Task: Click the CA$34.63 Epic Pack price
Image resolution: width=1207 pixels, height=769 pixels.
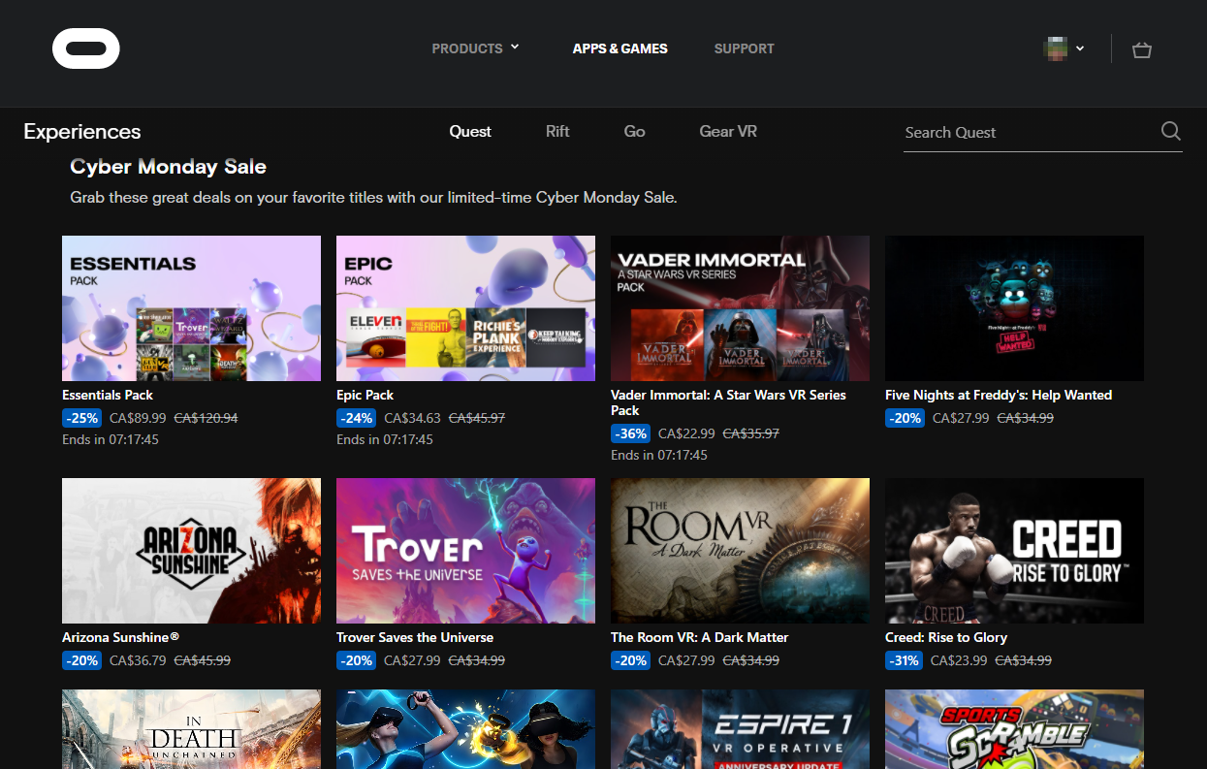Action: pos(412,418)
